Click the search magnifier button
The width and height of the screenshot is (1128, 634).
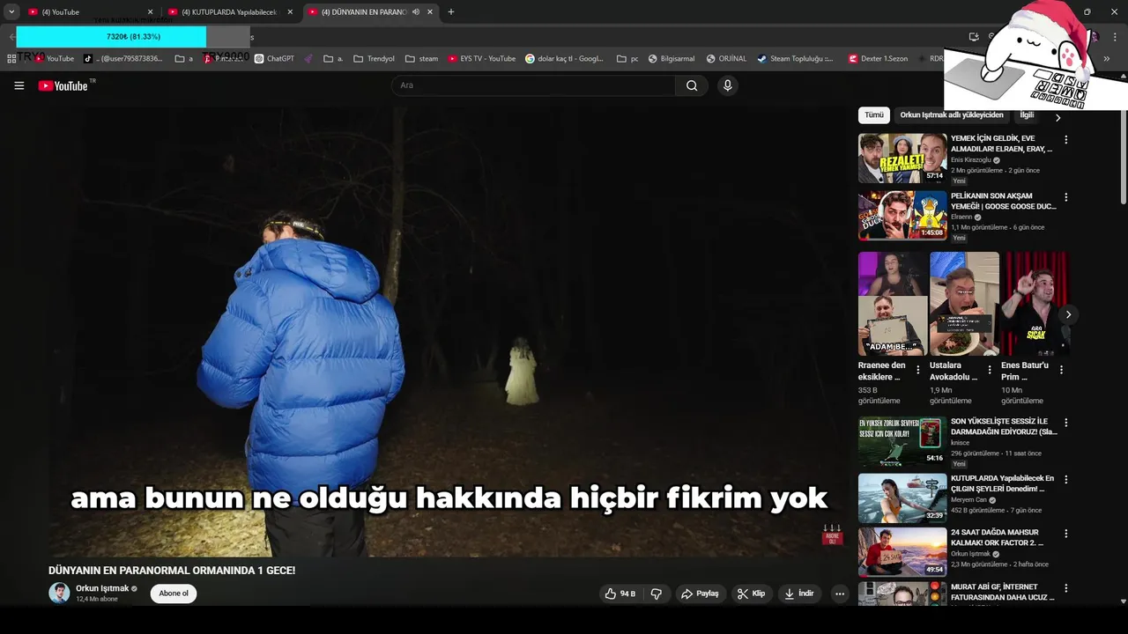(692, 85)
